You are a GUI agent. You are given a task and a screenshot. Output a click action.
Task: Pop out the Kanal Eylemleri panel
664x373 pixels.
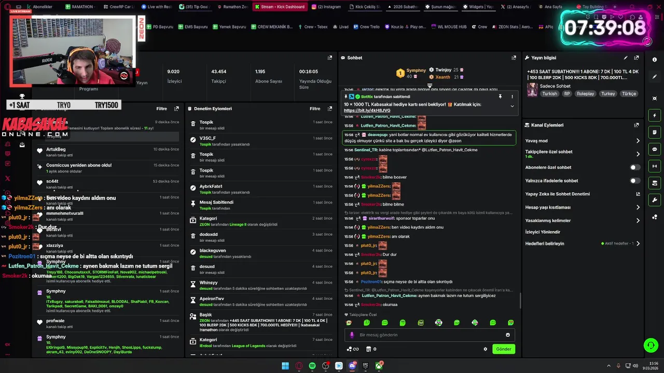pos(636,125)
